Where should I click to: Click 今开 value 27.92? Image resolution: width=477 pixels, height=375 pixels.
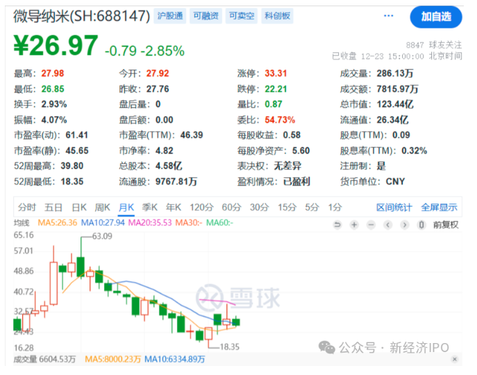158,74
